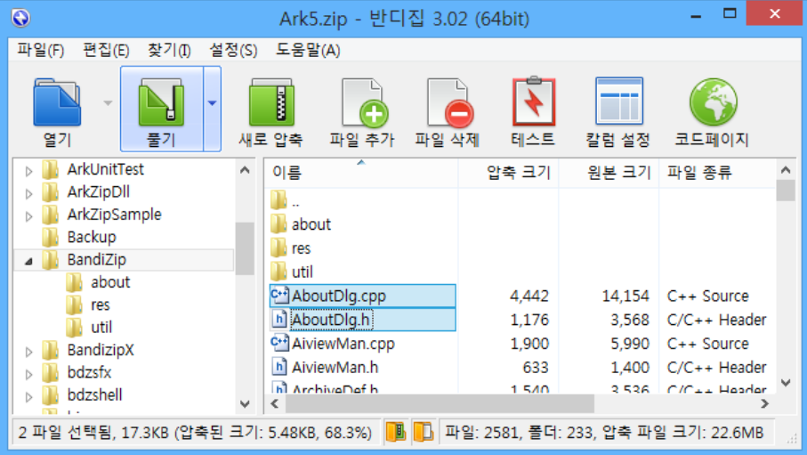Screen dimensions: 807x455
Task: Select the bdzsfx folder in tree
Action: [89, 372]
